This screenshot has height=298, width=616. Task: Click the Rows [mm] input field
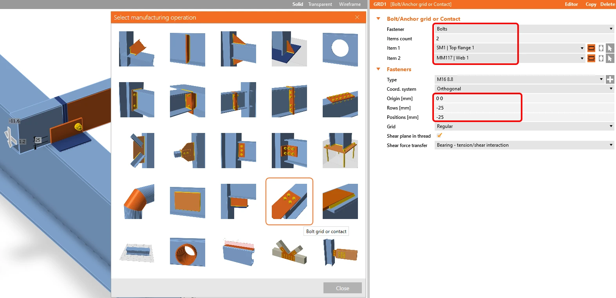[x=524, y=108]
